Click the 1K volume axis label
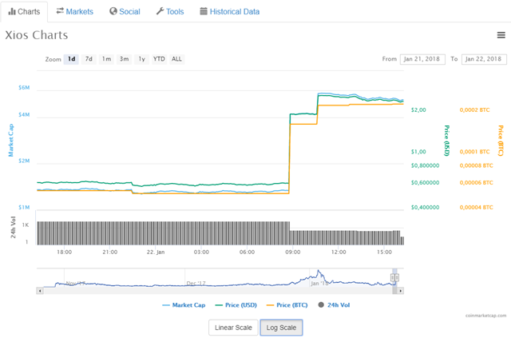 [26, 225]
